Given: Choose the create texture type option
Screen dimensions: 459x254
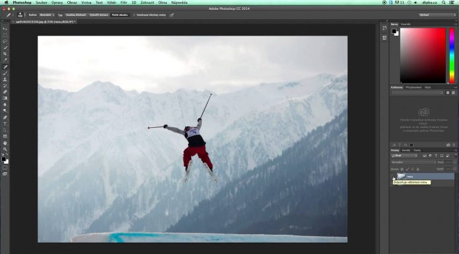Looking at the screenshot, I should tap(99, 15).
